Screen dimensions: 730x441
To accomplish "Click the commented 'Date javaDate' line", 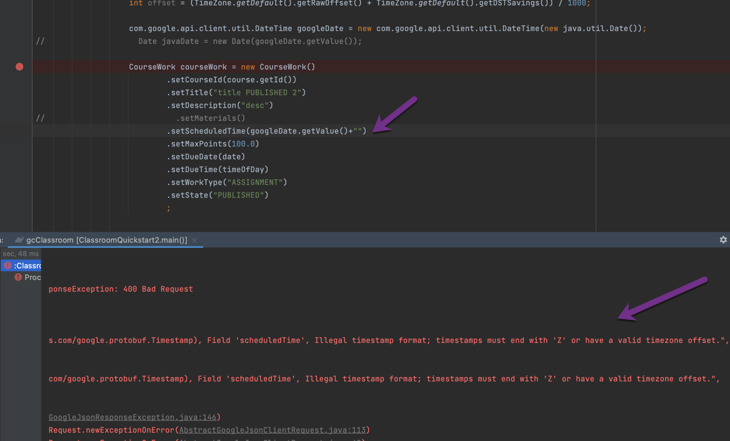I will click(x=250, y=41).
